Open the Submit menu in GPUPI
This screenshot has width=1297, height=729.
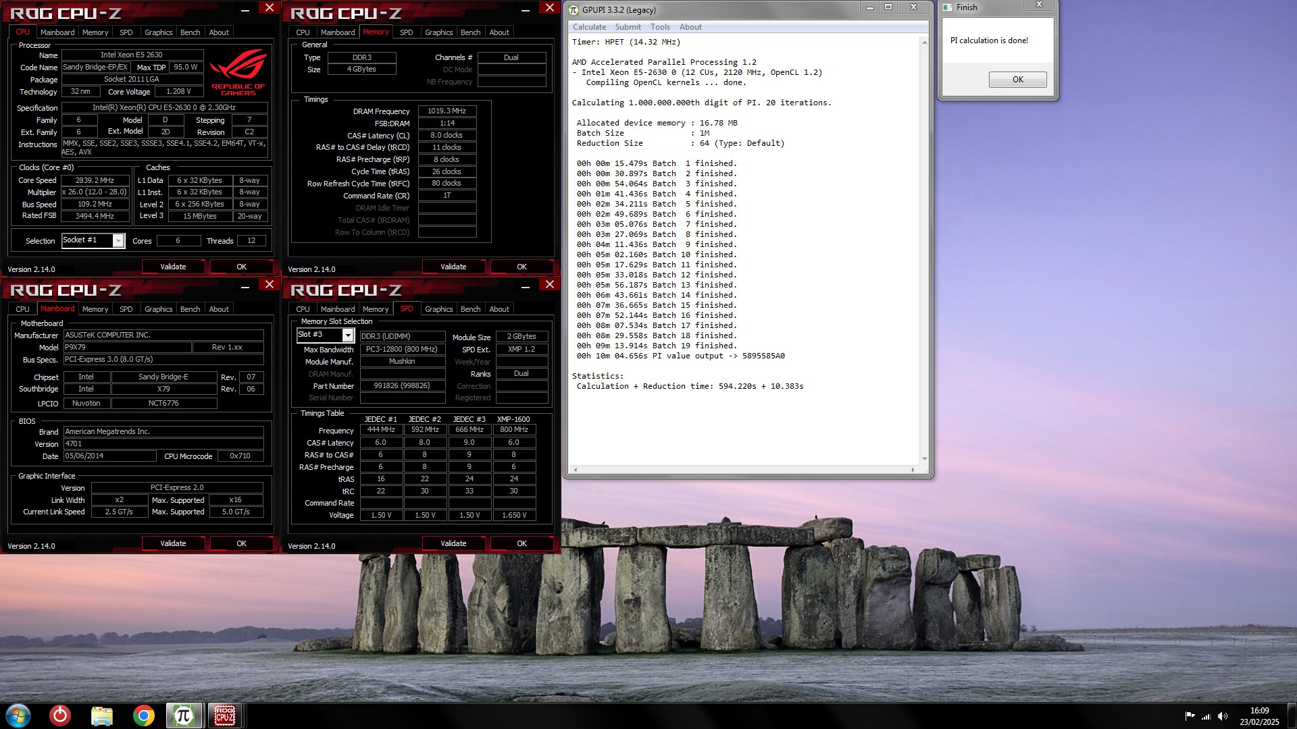click(x=628, y=27)
